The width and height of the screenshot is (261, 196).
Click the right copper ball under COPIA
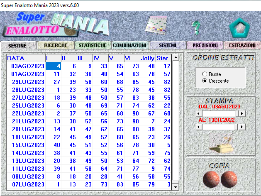tap(229, 179)
